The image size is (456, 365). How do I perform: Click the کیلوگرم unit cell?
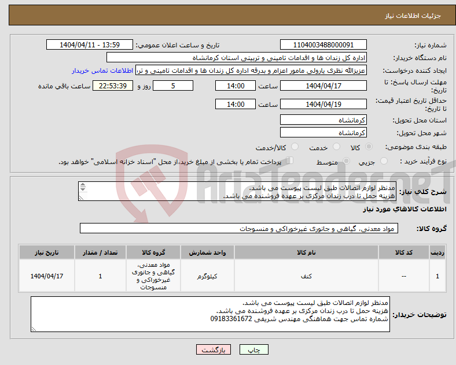(207, 276)
